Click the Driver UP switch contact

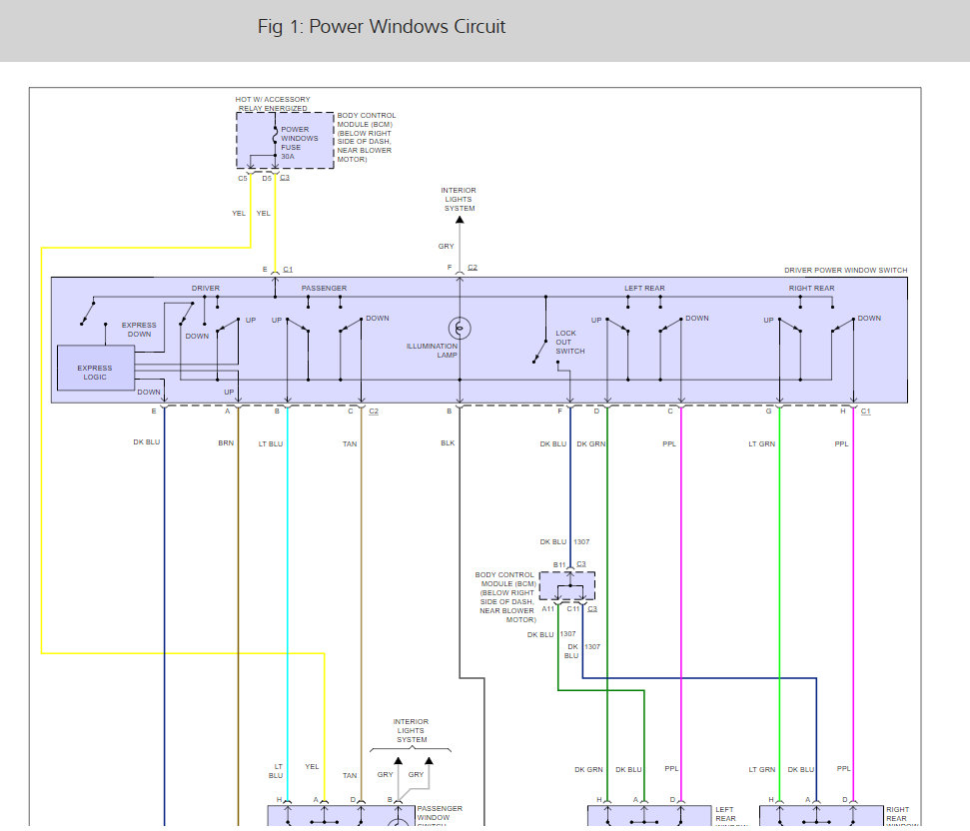(228, 325)
